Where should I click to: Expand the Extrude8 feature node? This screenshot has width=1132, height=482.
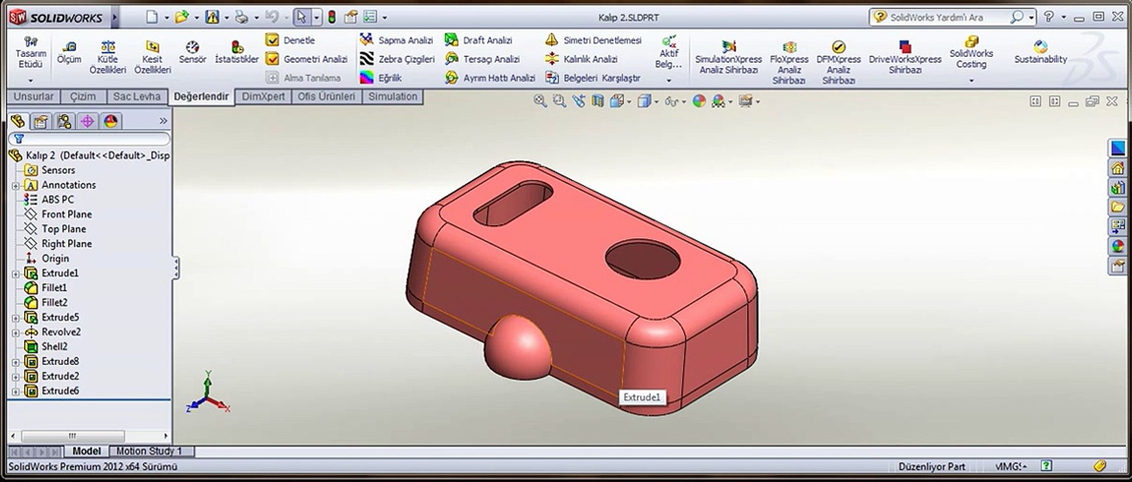pos(15,362)
